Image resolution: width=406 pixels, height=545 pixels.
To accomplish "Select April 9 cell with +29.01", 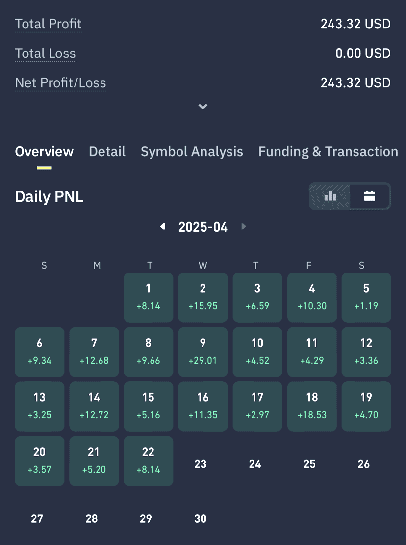I will point(203,352).
